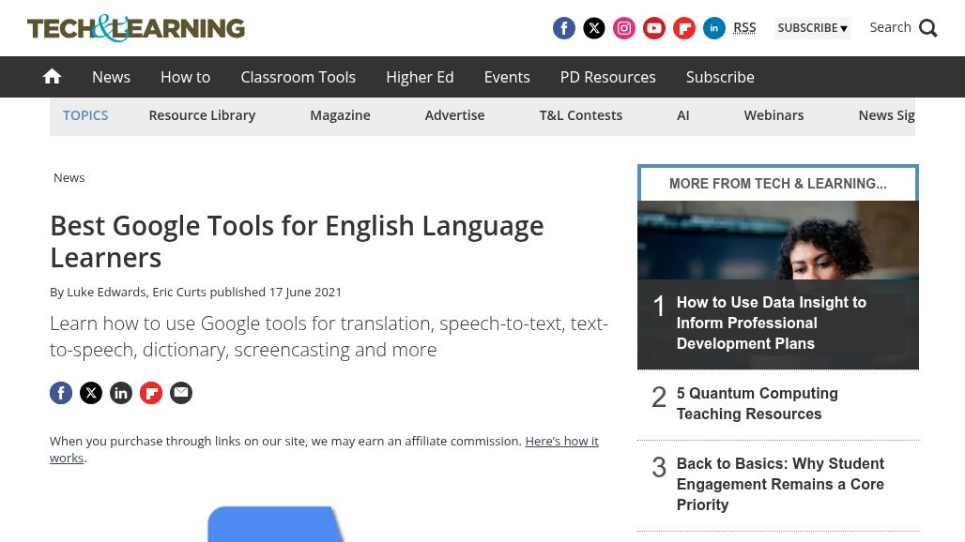Expand the Subscribe dropdown in header
Image resolution: width=965 pixels, height=542 pixels.
coord(812,28)
